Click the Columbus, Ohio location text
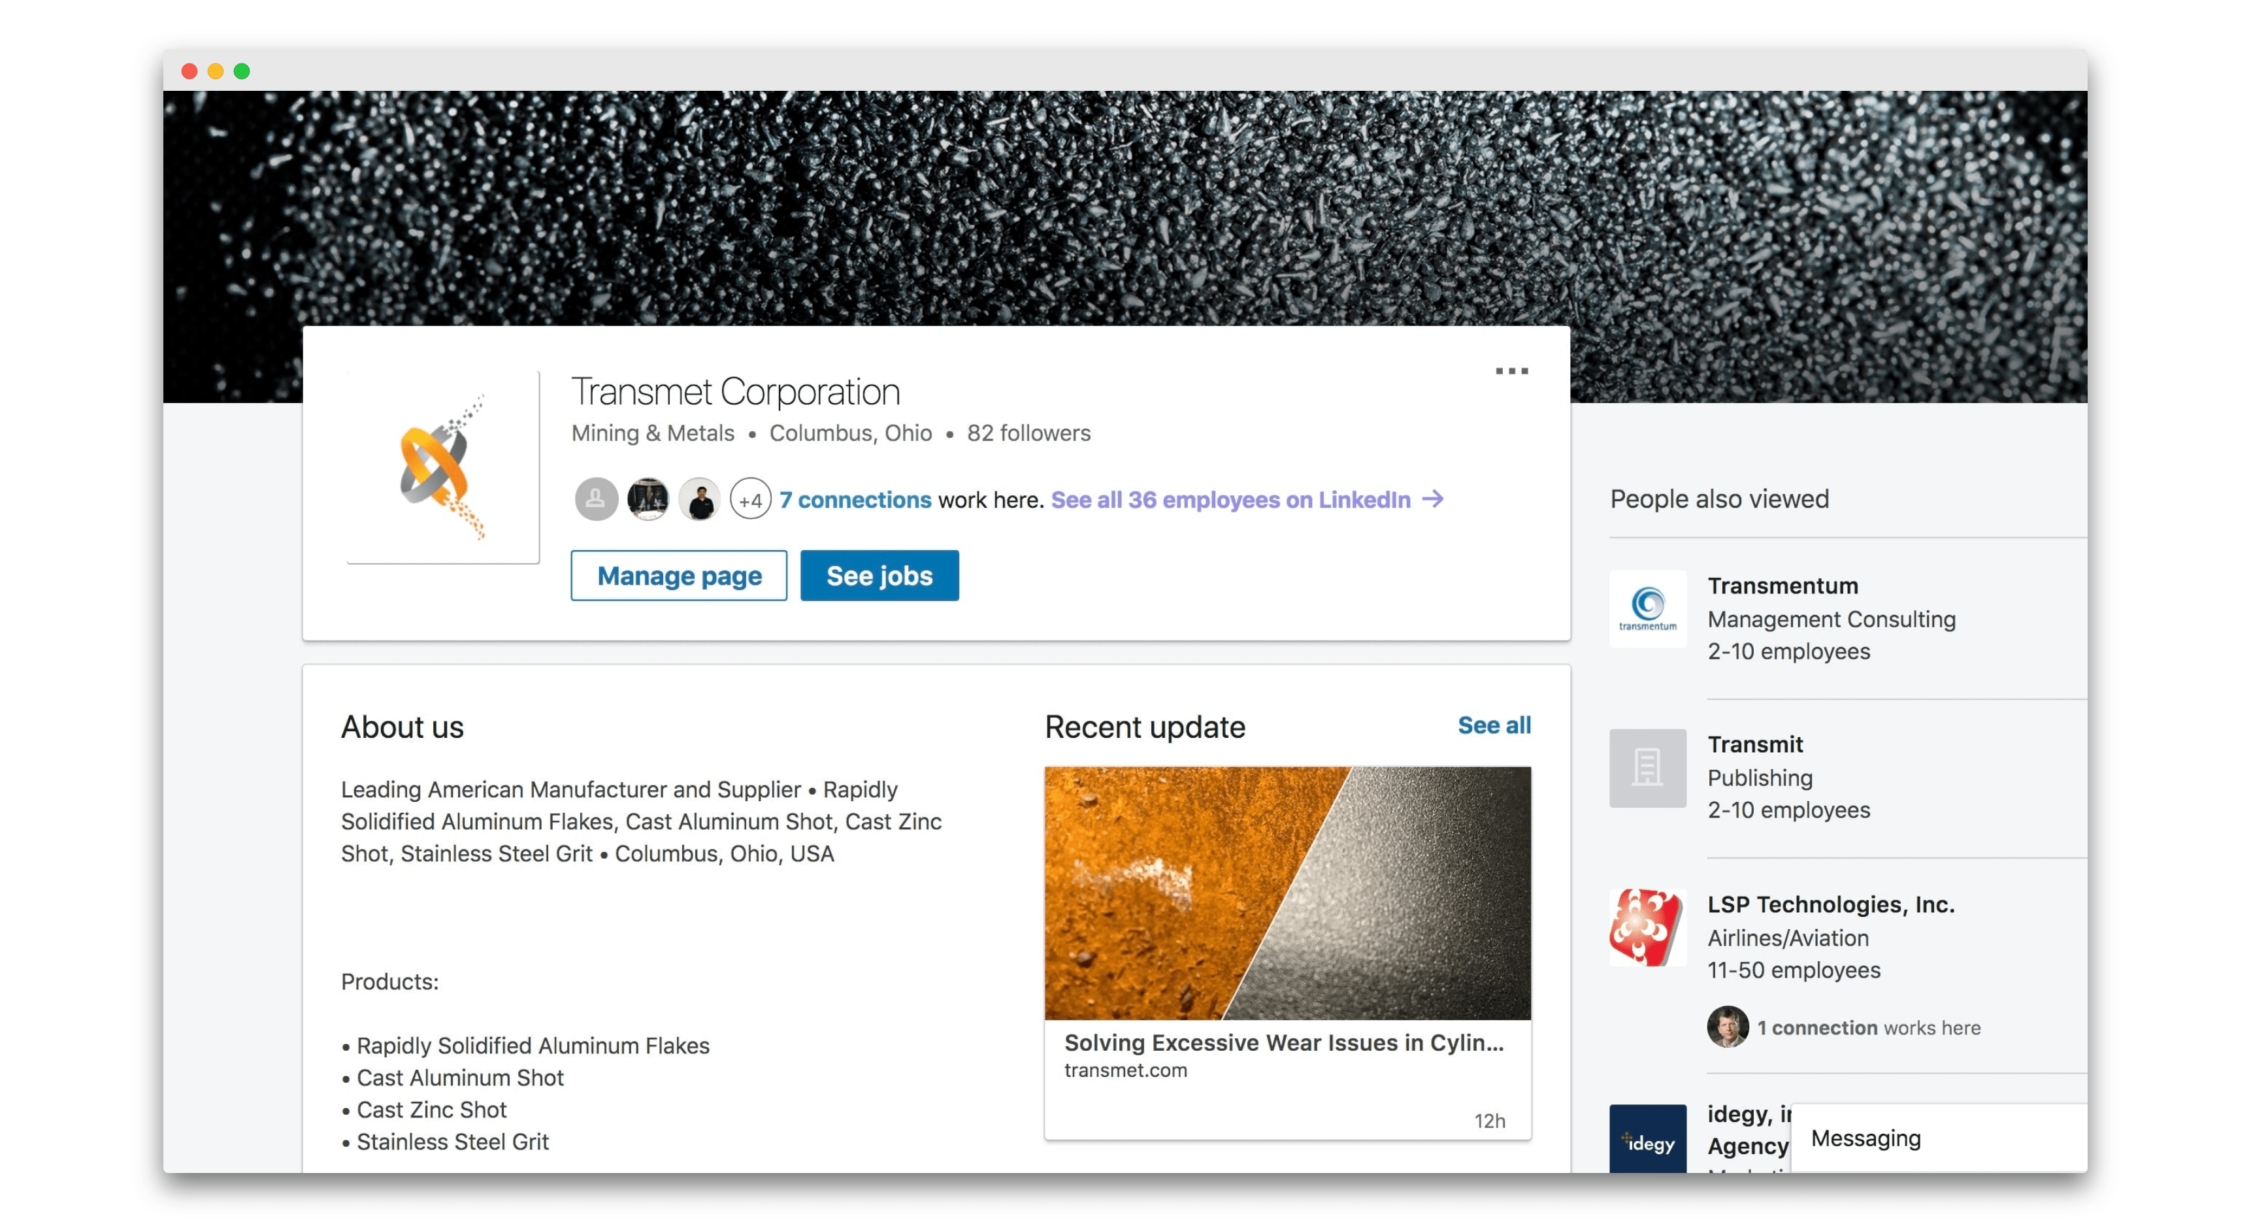2251x1222 pixels. [x=850, y=433]
